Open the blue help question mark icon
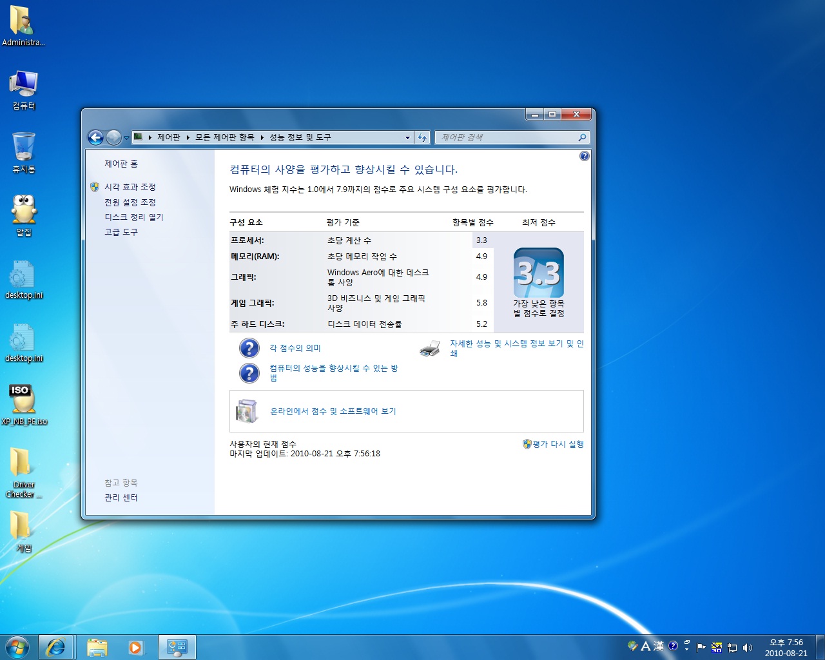 (584, 156)
